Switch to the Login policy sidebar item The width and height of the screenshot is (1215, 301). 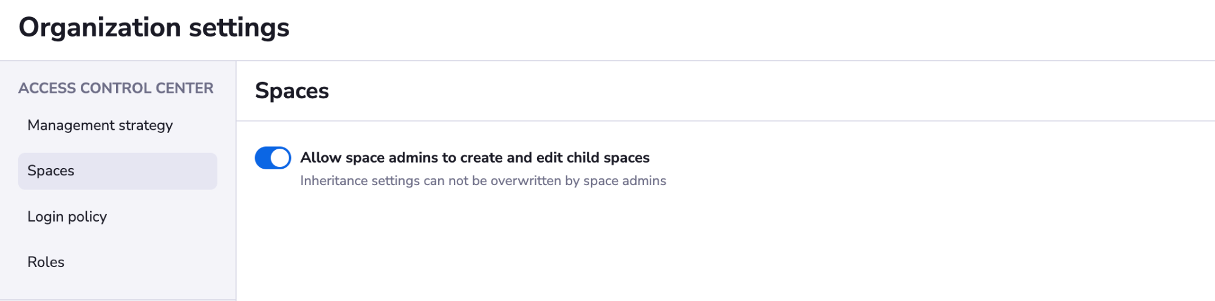click(x=67, y=217)
